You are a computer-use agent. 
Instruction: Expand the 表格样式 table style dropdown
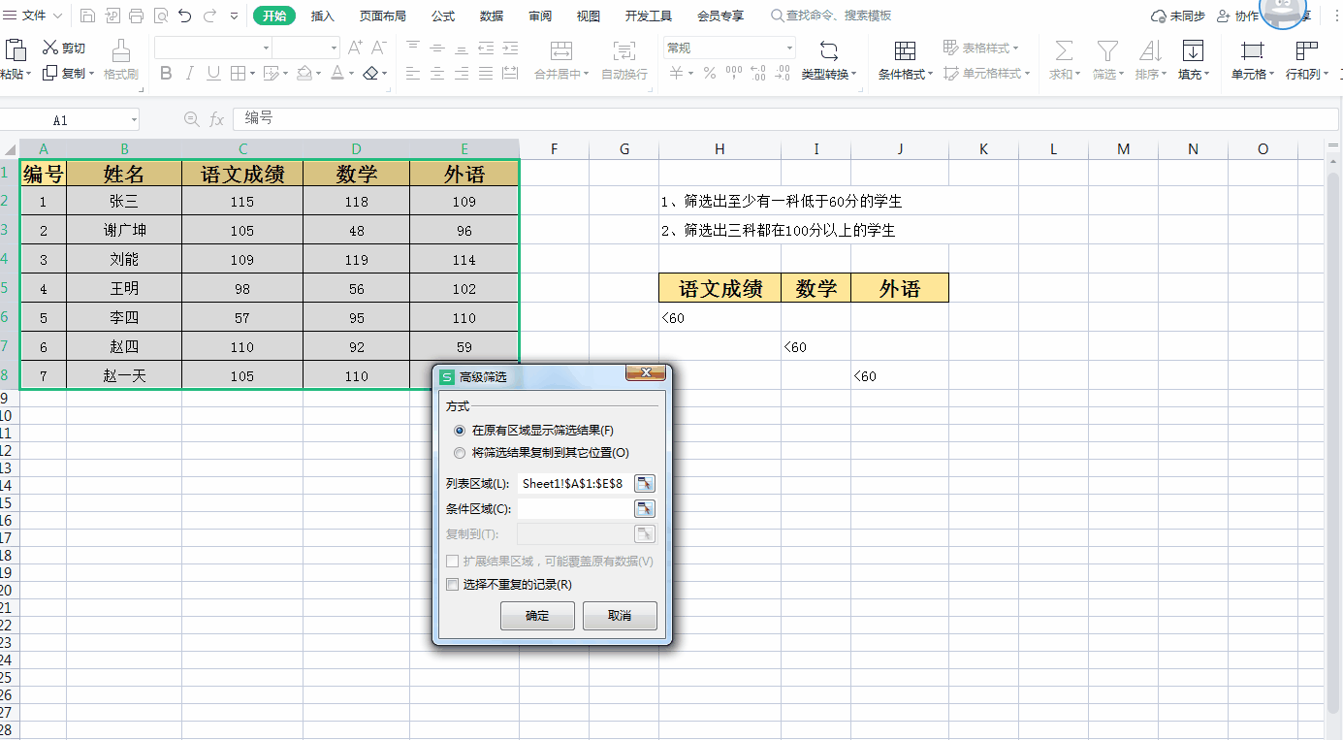[x=1017, y=48]
